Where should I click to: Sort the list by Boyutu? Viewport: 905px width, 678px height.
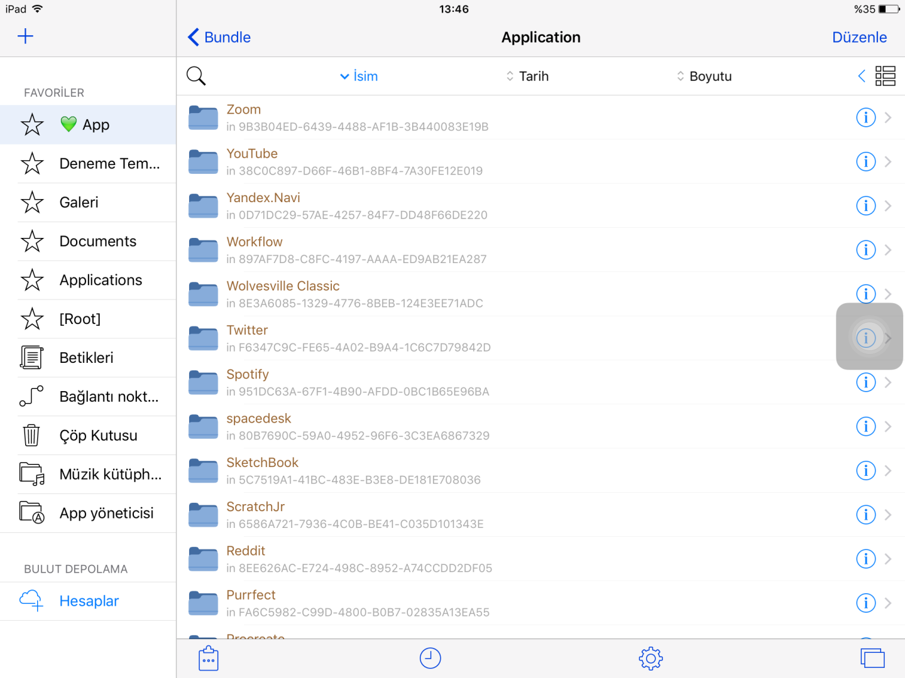point(704,76)
